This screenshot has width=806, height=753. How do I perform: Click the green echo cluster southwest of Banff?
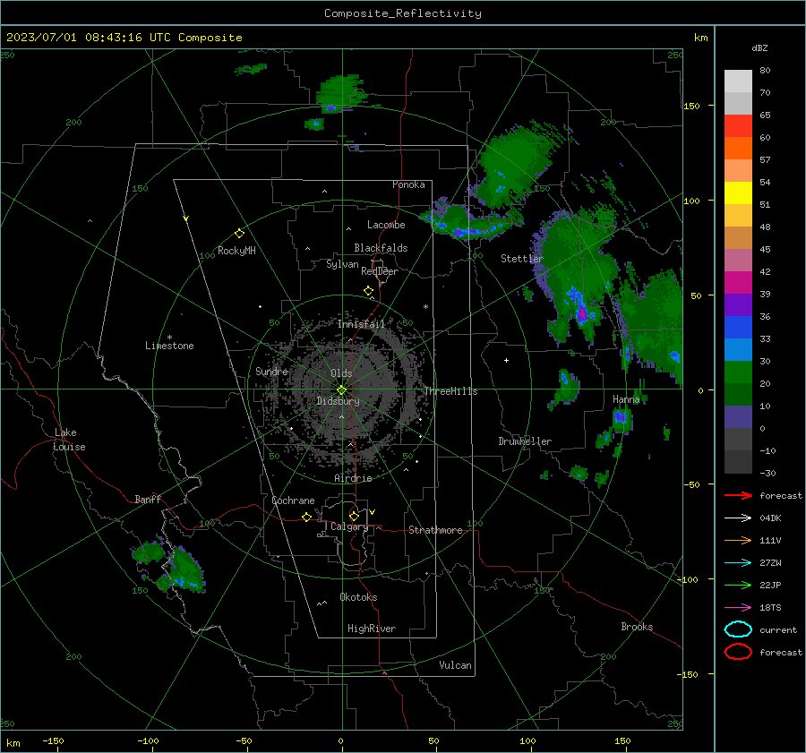click(x=169, y=567)
